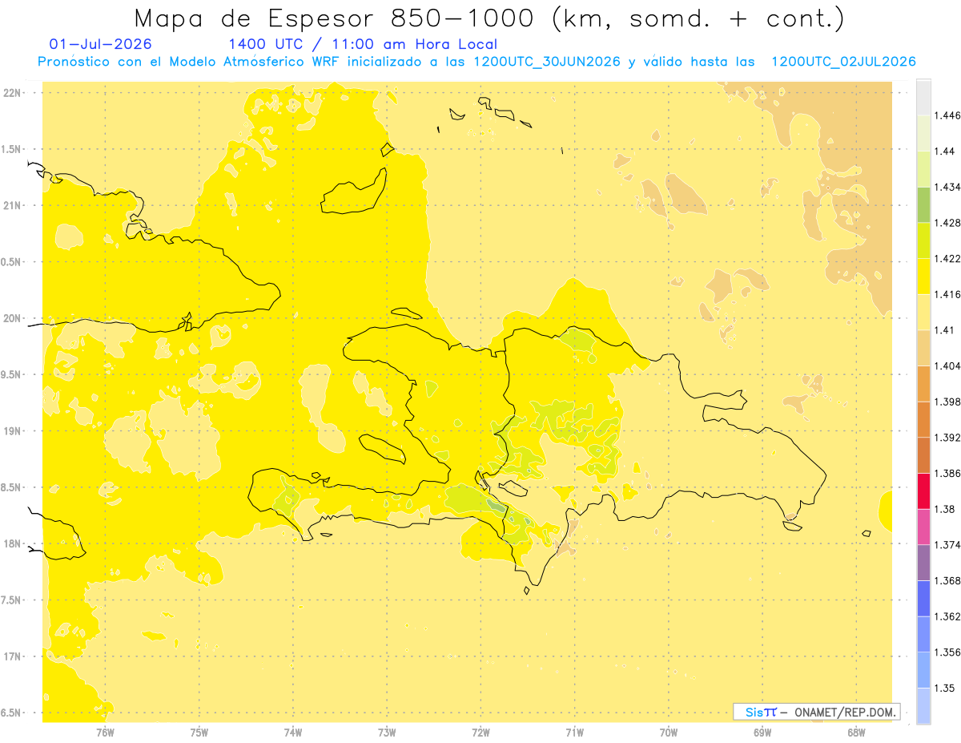Image resolution: width=961 pixels, height=743 pixels.
Task: Pick the tan swatch between 1.41 and 1.404
Action: pos(923,348)
